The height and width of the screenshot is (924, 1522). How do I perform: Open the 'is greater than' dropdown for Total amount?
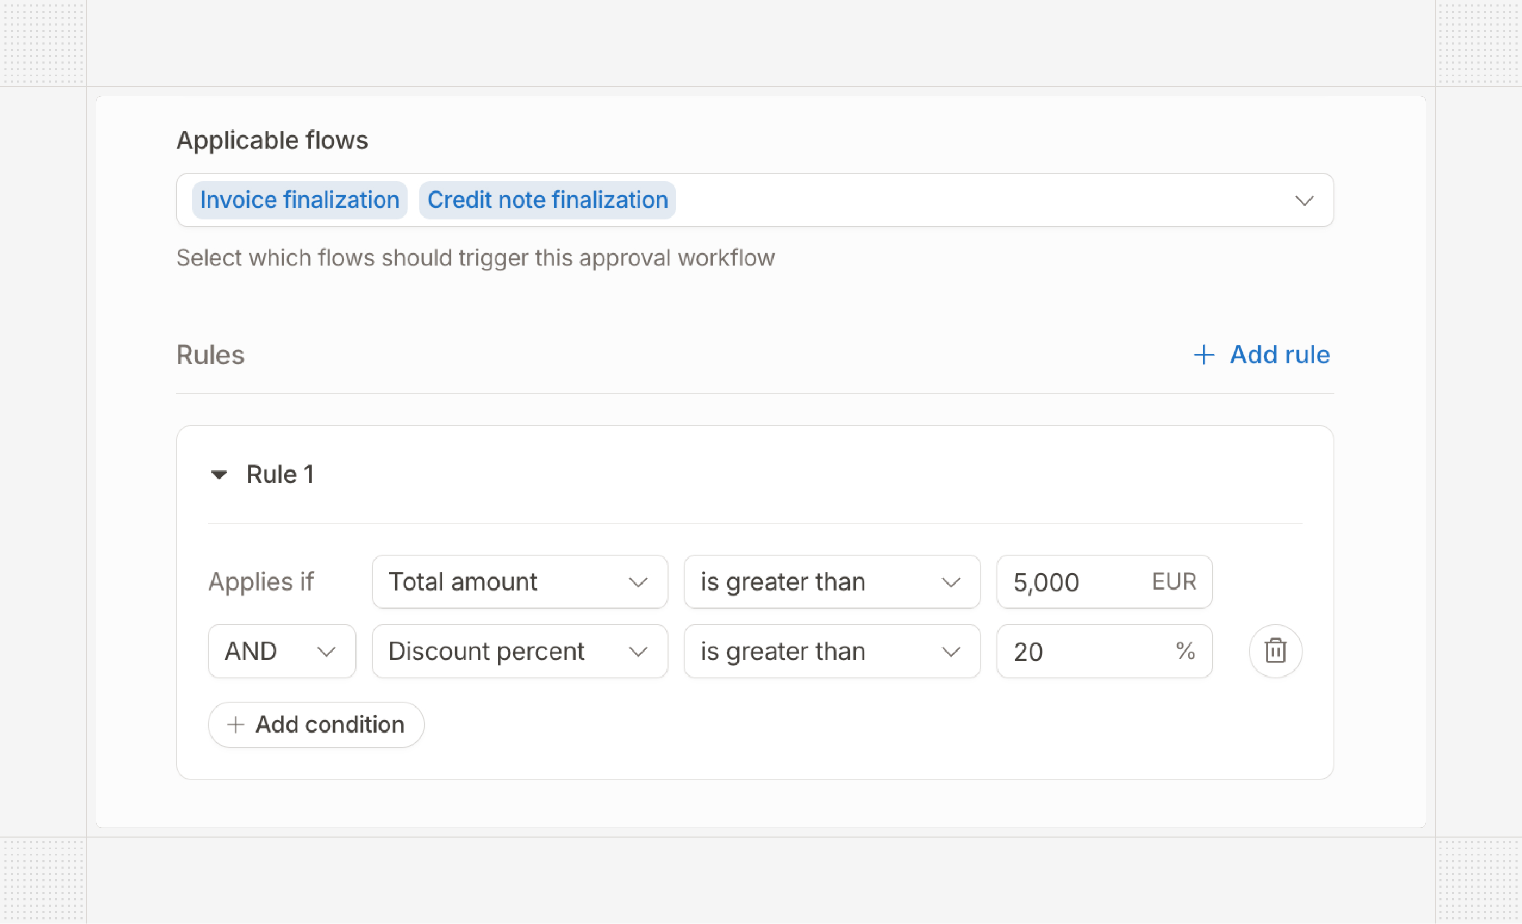[832, 581]
